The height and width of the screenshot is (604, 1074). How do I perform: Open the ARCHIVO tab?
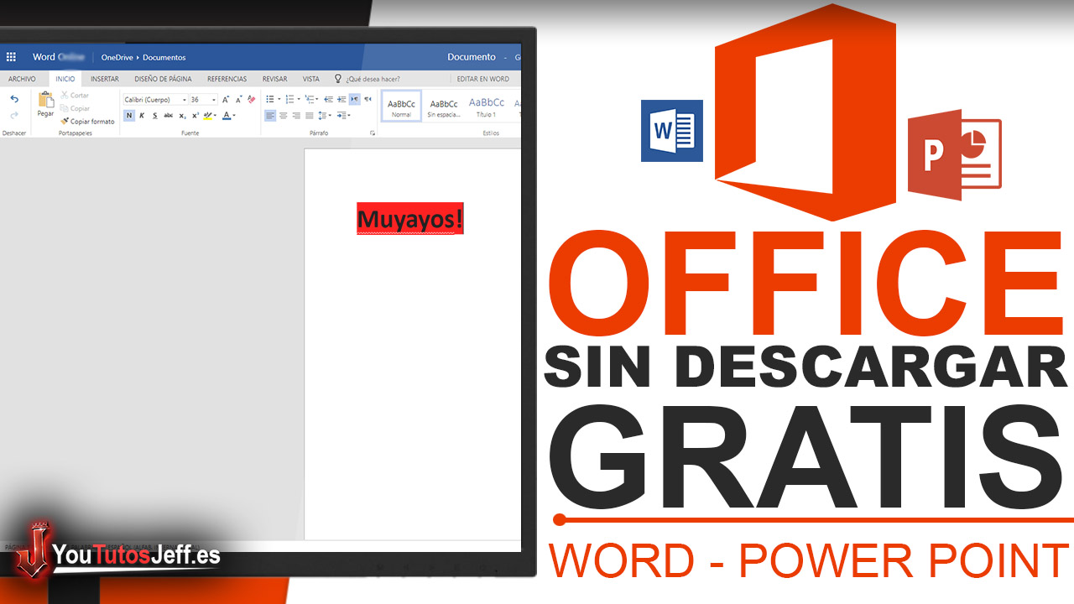click(22, 79)
